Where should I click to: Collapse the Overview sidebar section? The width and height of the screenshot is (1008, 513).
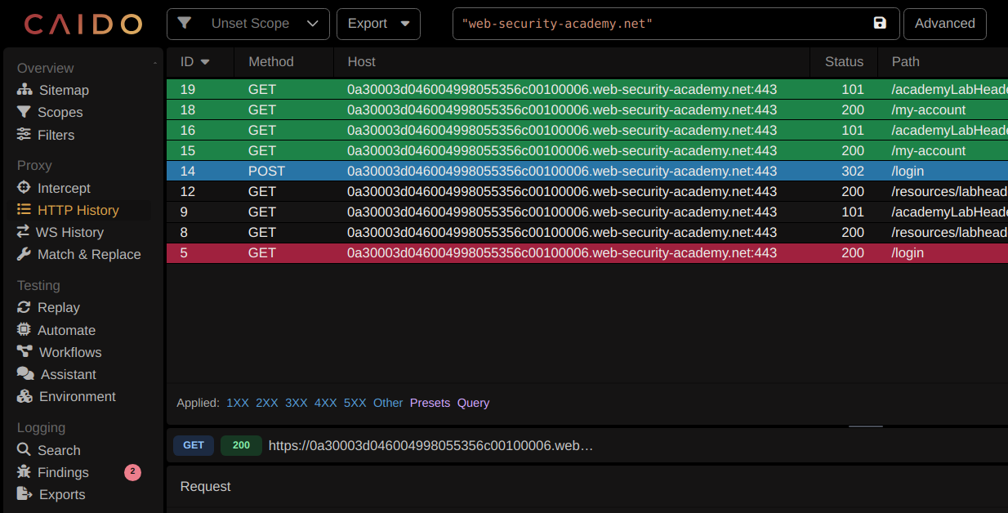pyautogui.click(x=154, y=64)
